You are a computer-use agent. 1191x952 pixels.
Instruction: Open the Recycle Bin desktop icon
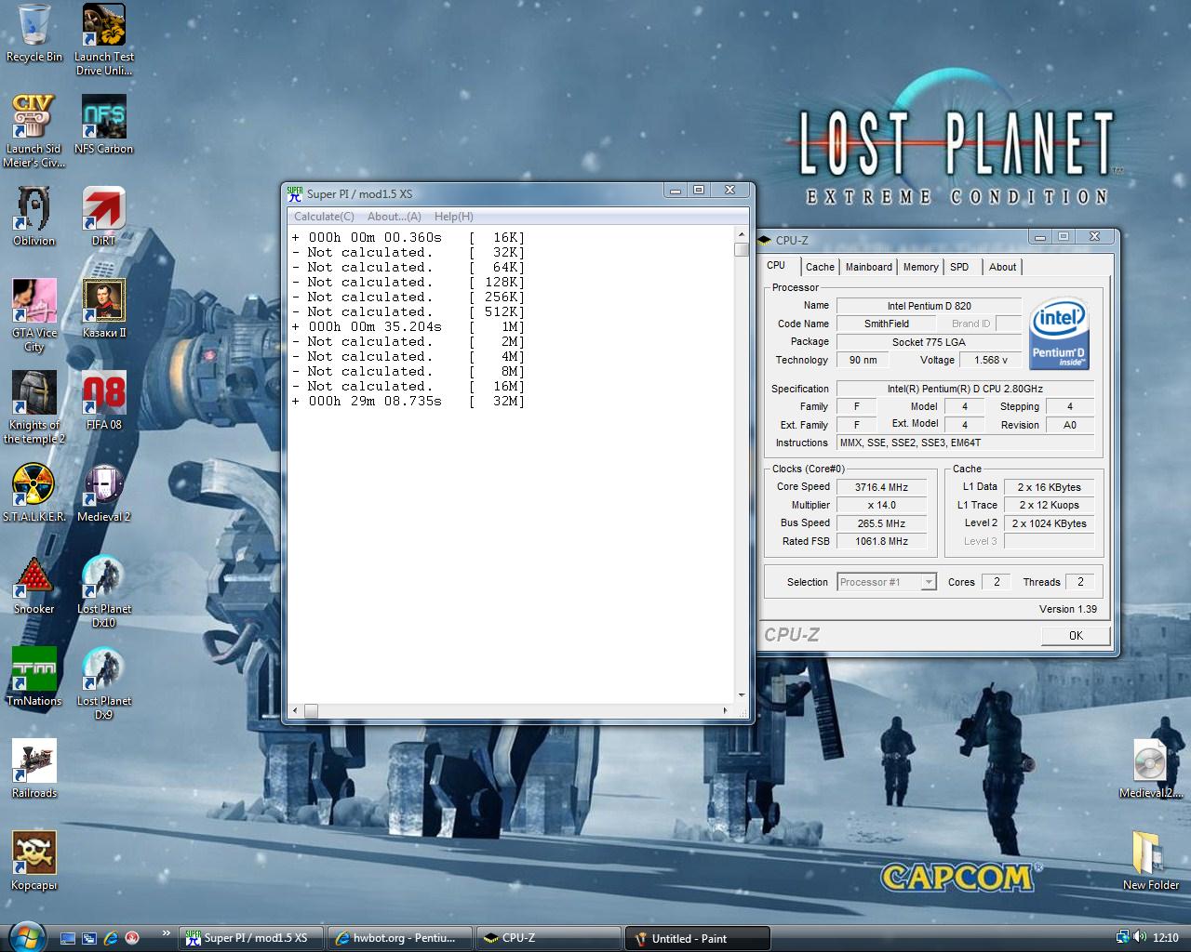point(34,33)
